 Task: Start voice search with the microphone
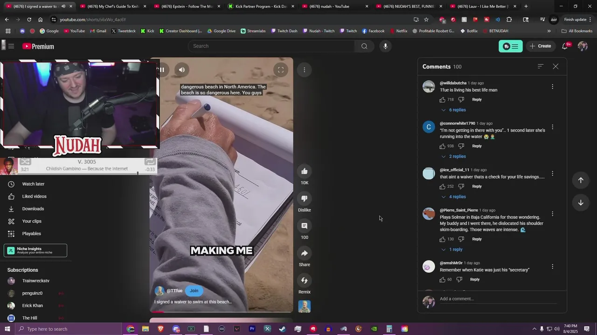tap(385, 46)
